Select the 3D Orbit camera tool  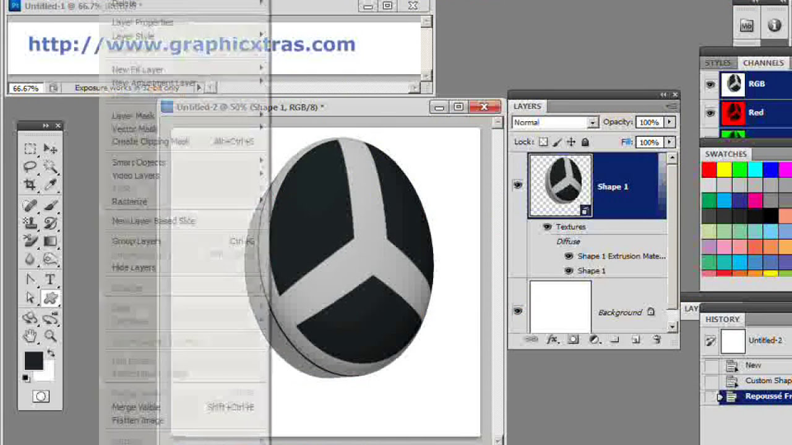pyautogui.click(x=50, y=318)
